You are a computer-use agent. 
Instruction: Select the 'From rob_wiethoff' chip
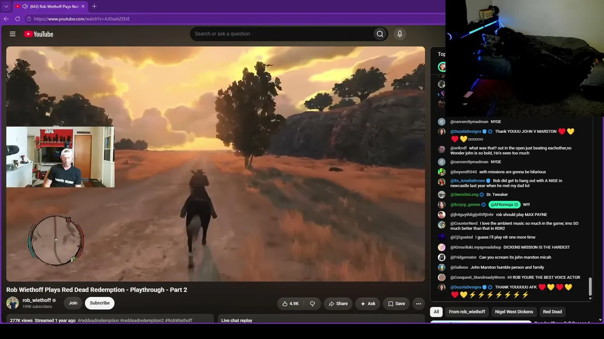click(x=467, y=312)
